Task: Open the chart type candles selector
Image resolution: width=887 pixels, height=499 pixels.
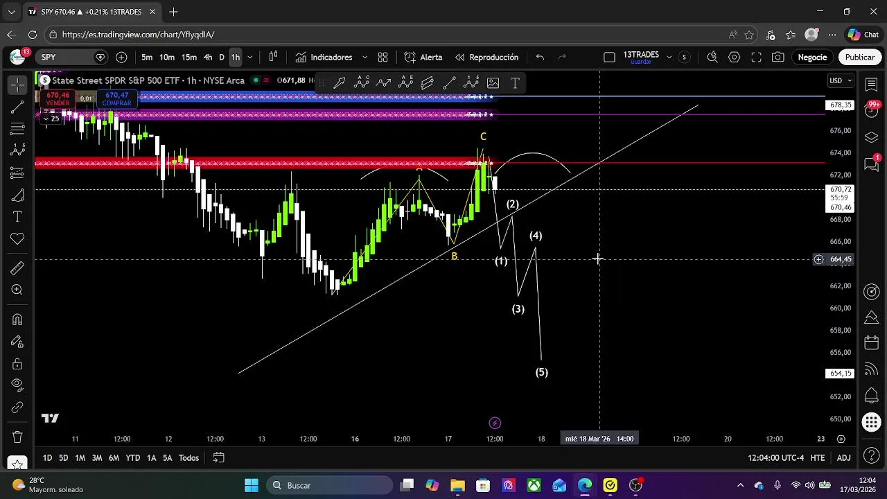Action: tap(273, 58)
